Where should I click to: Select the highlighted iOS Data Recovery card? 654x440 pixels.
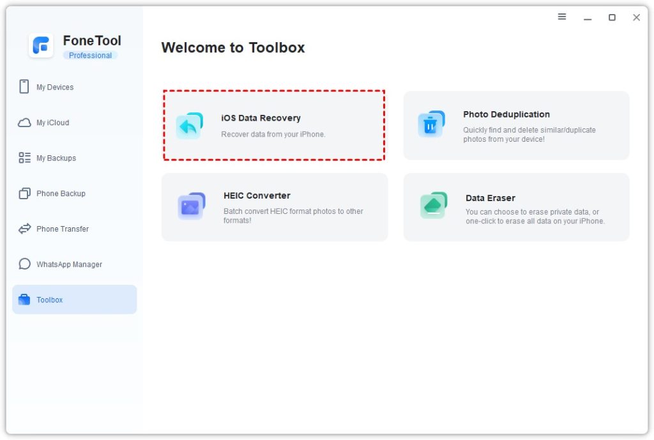(x=275, y=125)
